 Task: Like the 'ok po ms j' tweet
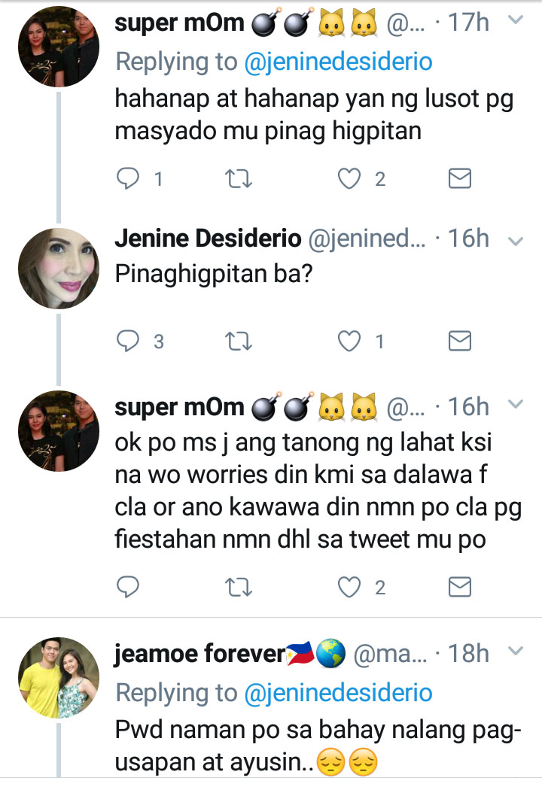click(x=350, y=587)
